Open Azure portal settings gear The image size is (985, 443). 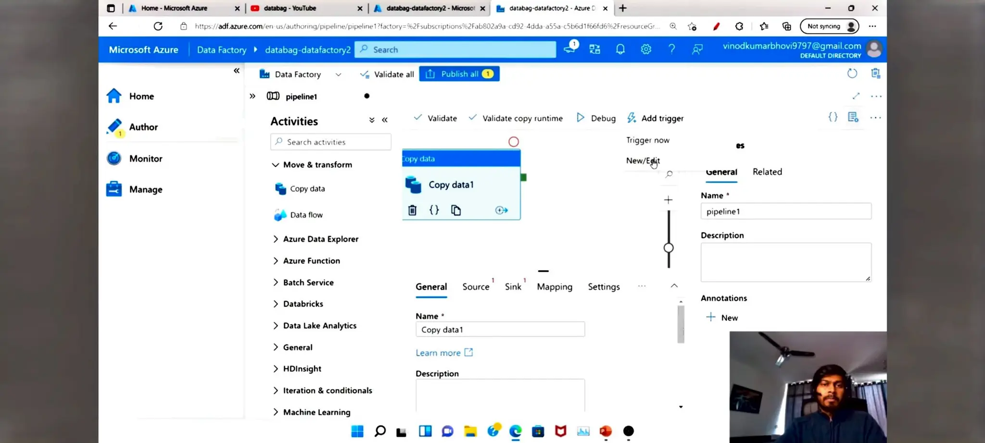click(x=646, y=49)
